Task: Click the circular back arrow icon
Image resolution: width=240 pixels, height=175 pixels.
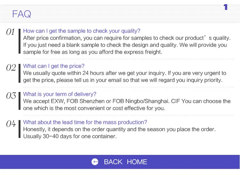Action: pyautogui.click(x=95, y=162)
